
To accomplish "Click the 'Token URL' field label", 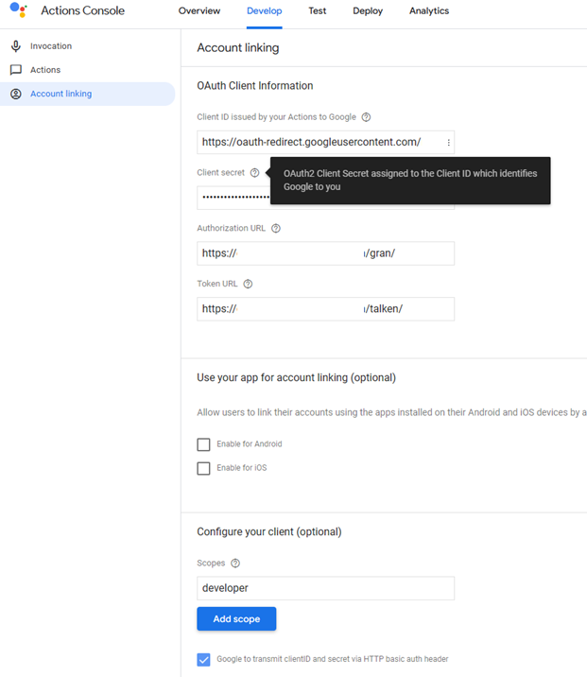I will [x=217, y=284].
